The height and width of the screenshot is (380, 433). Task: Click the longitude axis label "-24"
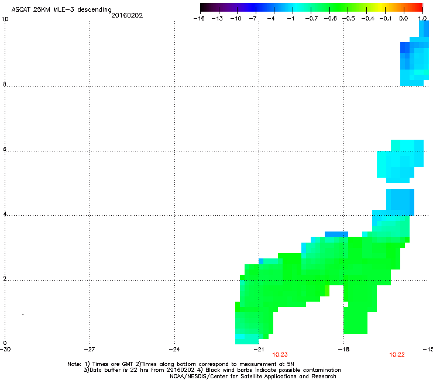click(174, 350)
